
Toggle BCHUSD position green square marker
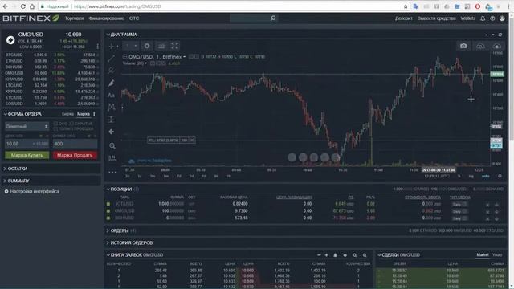(108, 218)
